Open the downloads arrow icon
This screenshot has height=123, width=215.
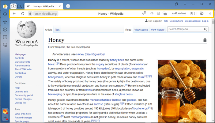[210, 13]
